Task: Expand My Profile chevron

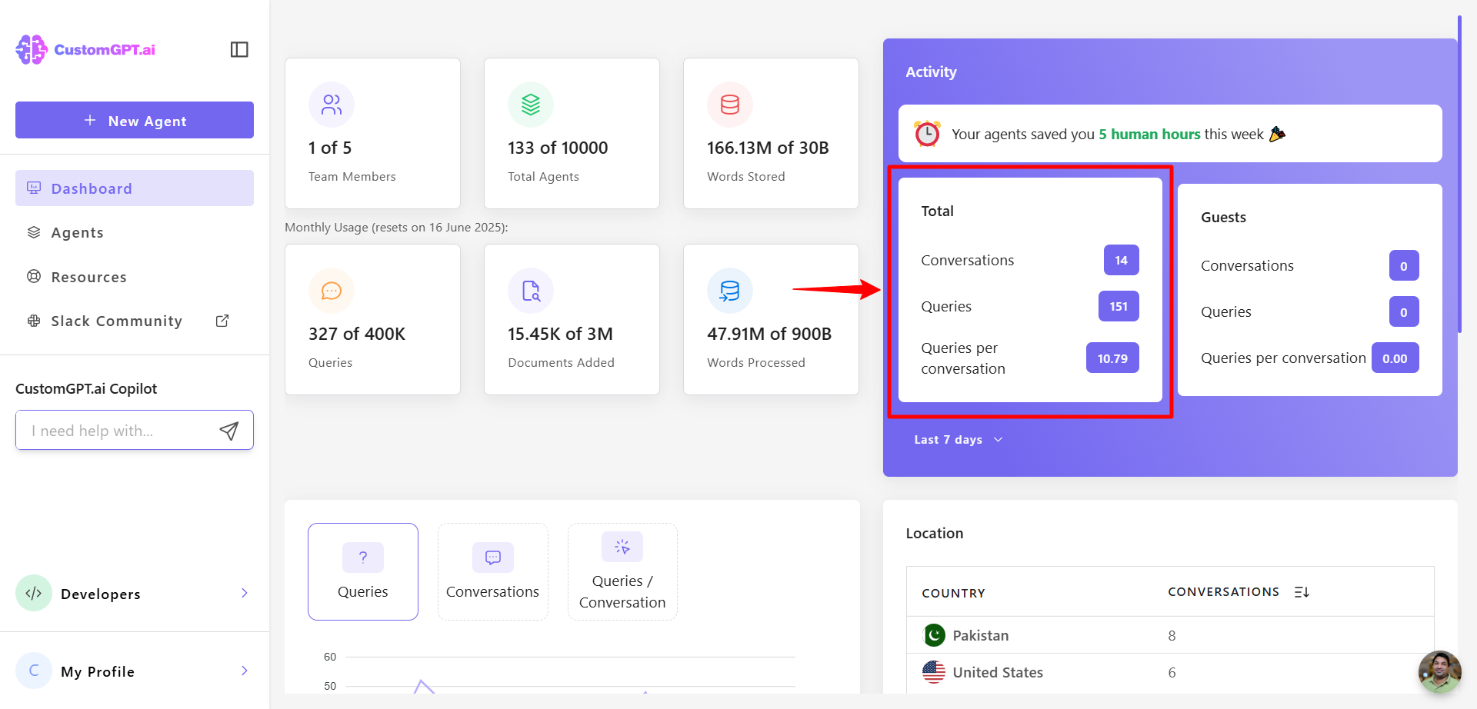Action: point(245,671)
